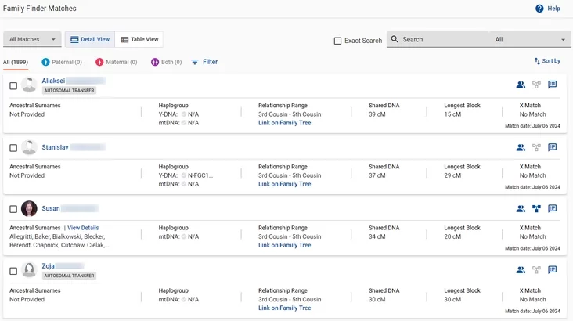Click the Sort by arrows icon
The image size is (573, 321).
[x=537, y=61]
